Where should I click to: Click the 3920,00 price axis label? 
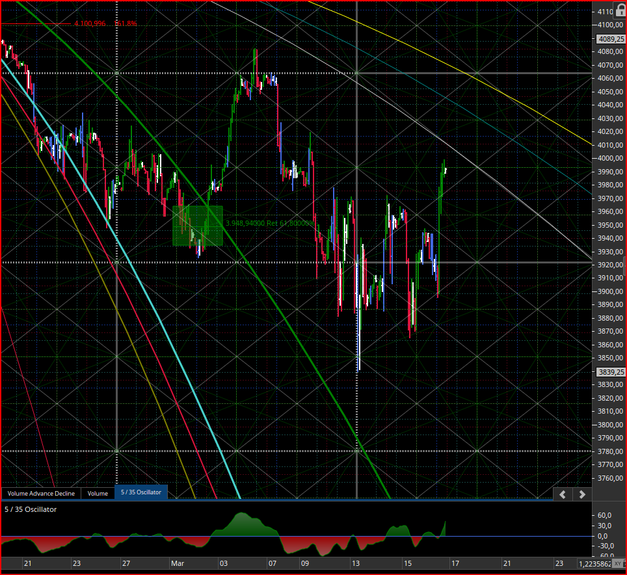click(610, 265)
